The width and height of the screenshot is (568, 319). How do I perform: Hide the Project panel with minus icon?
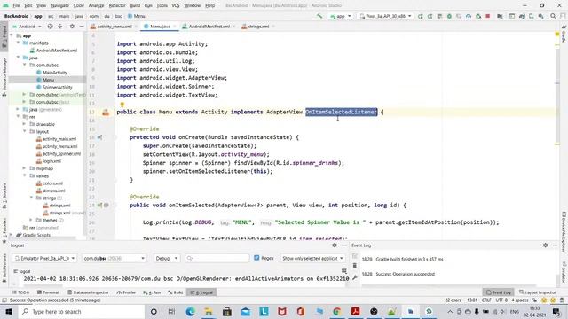(x=82, y=27)
